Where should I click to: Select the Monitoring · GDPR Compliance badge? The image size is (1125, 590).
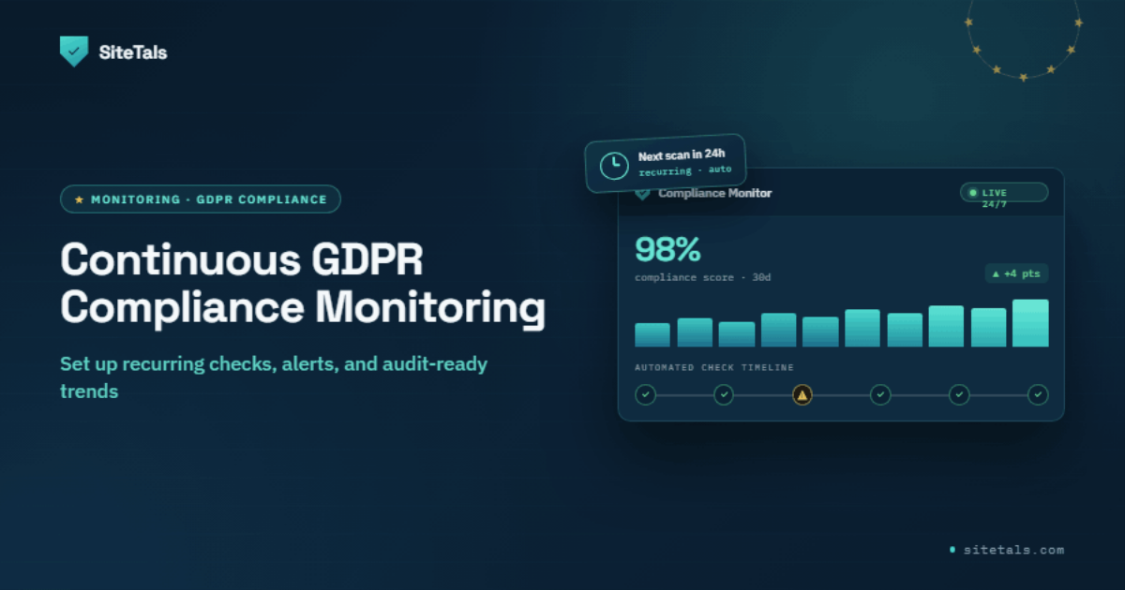(201, 199)
